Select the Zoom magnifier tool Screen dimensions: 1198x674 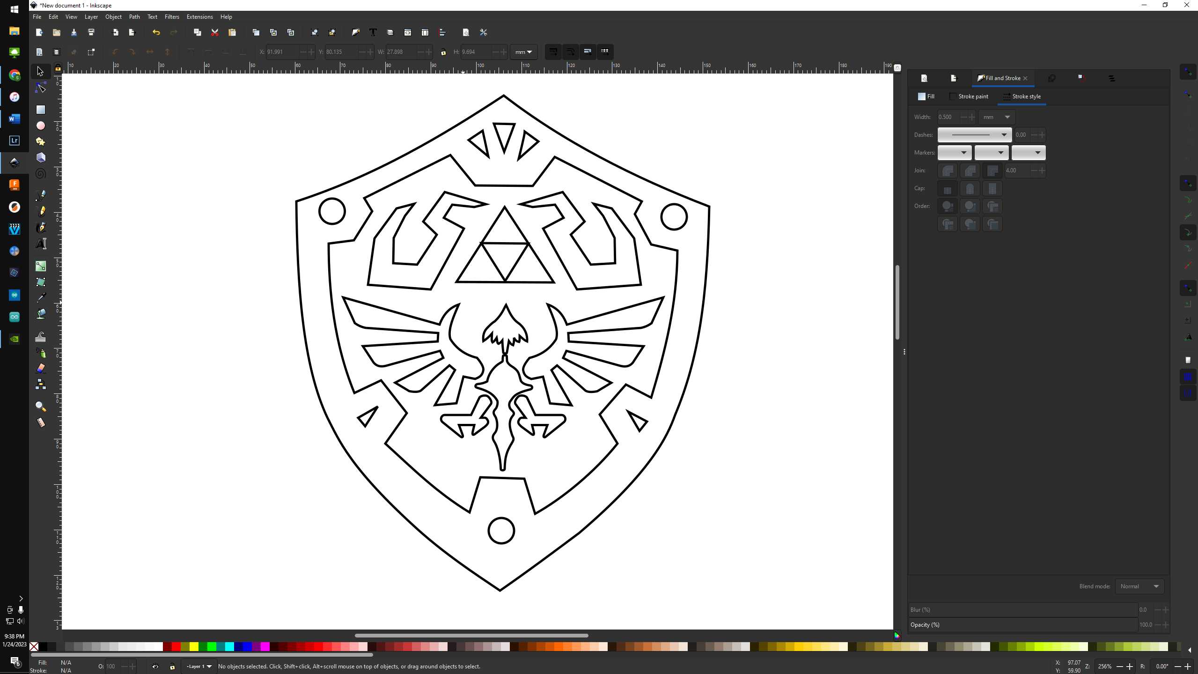41,406
